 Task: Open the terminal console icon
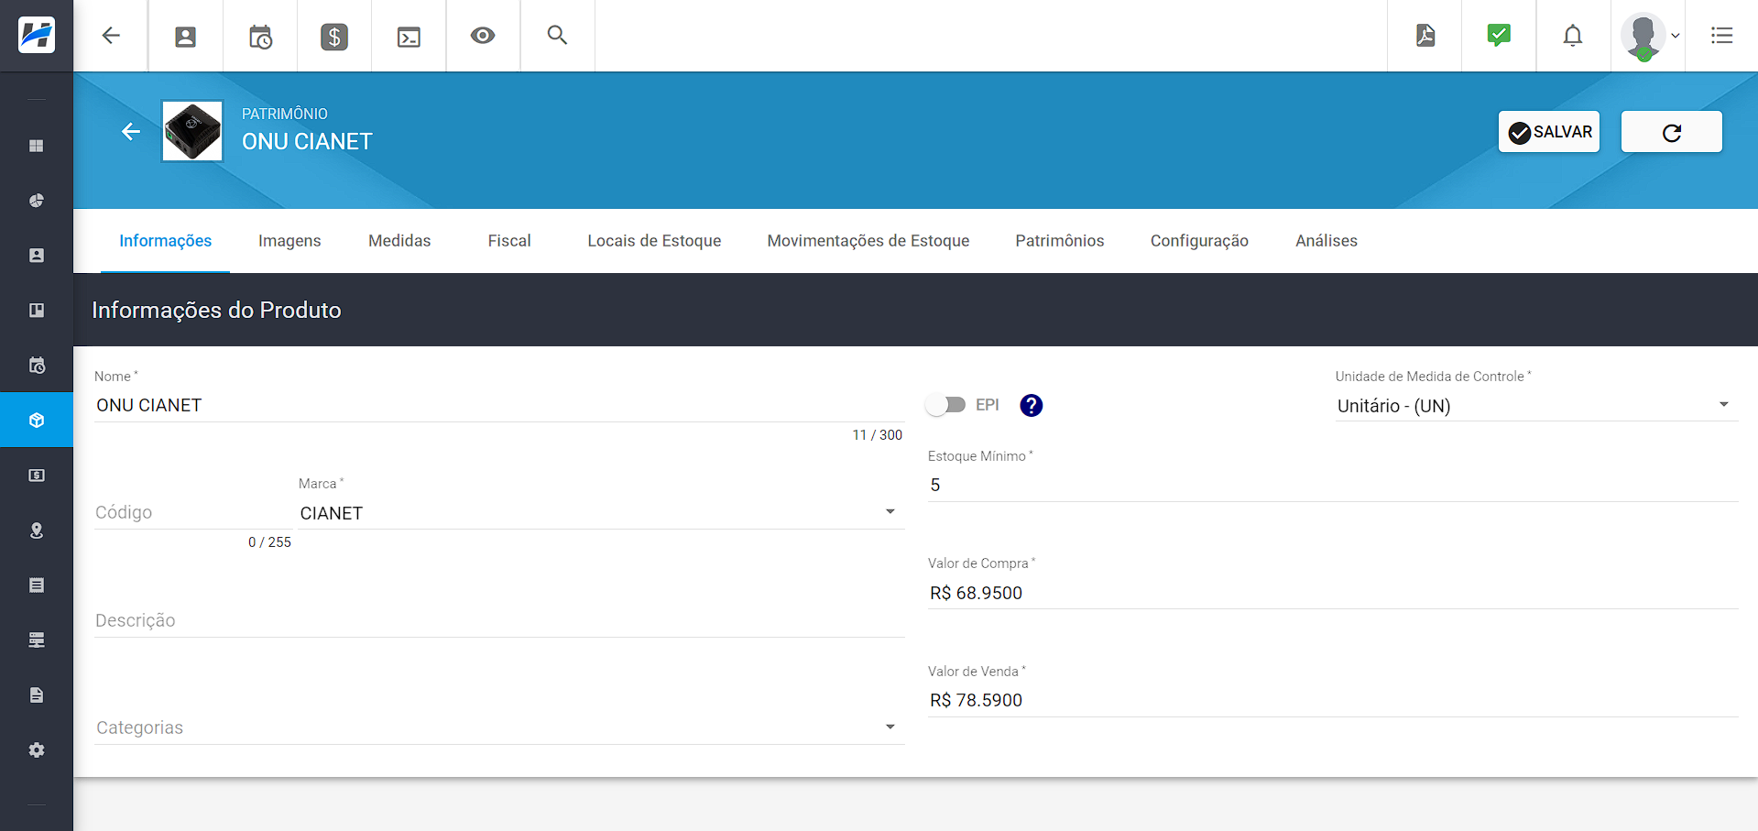(x=409, y=37)
